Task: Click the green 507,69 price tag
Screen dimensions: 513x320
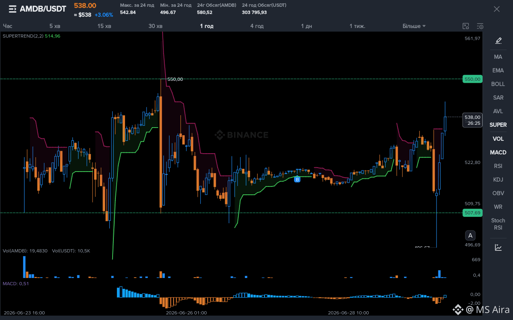Action: coord(472,213)
